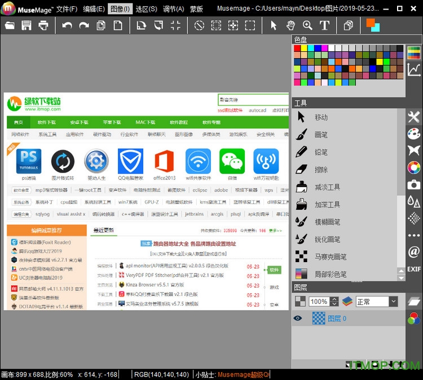Click the dotted diamond sidebar icon
The image size is (423, 380).
414,218
